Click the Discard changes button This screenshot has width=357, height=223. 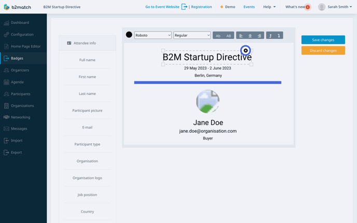coord(323,51)
